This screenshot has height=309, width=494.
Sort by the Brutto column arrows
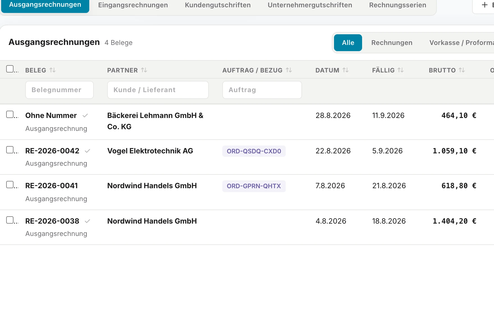462,70
